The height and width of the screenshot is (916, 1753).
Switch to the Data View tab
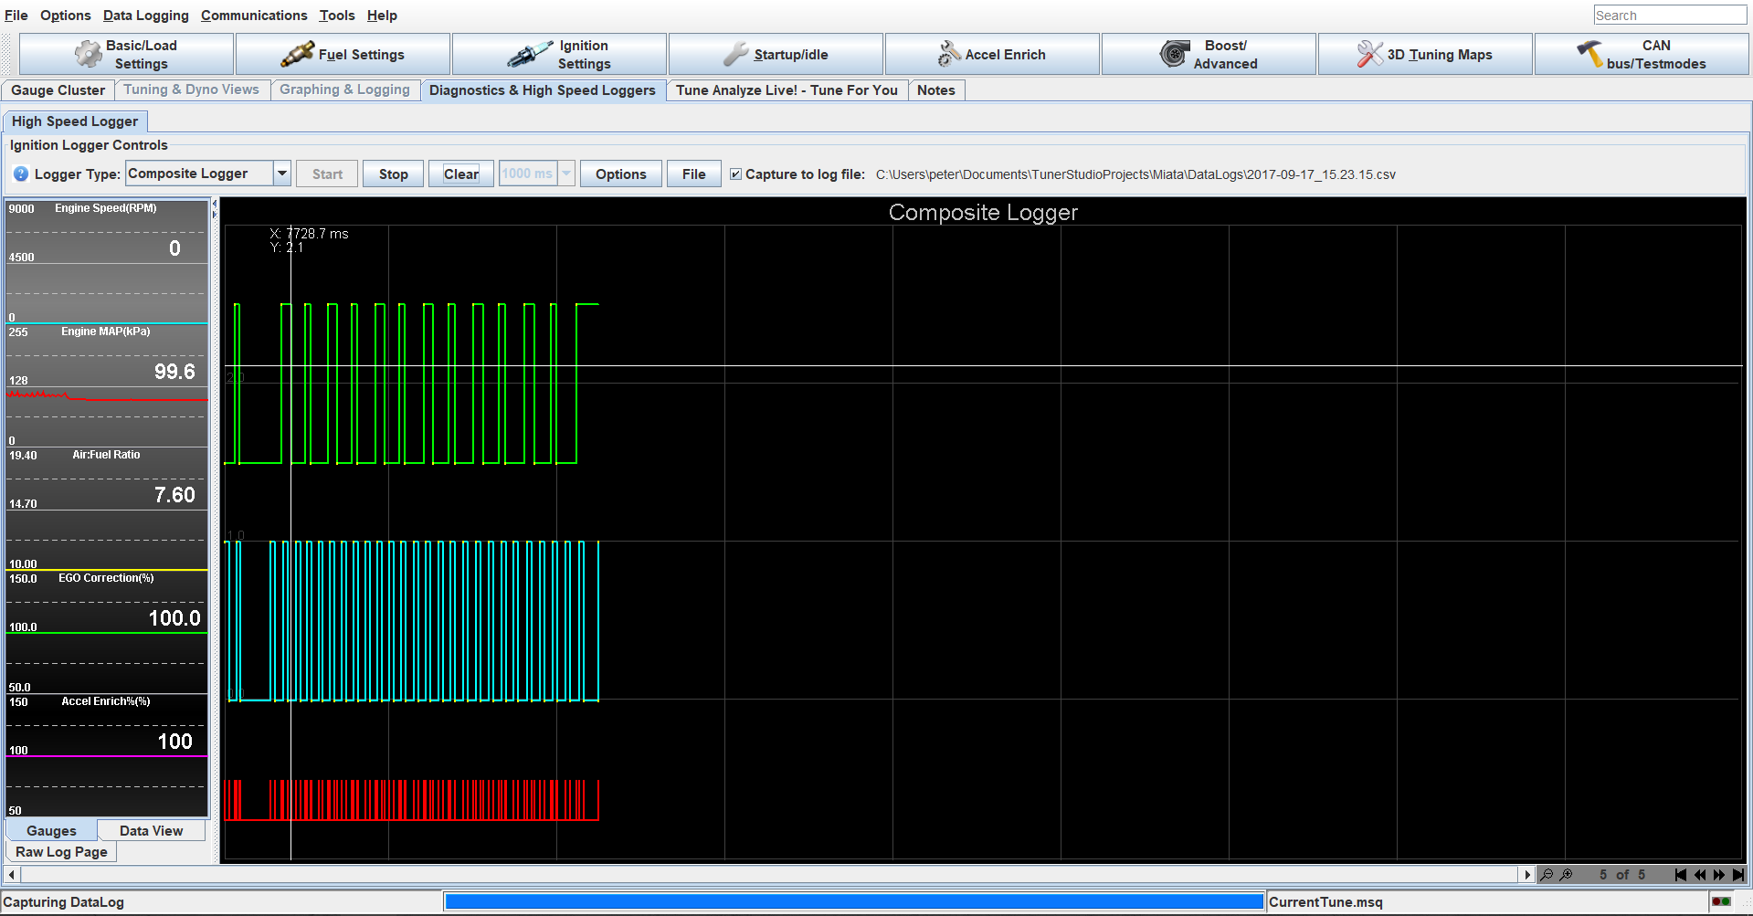[x=151, y=831]
